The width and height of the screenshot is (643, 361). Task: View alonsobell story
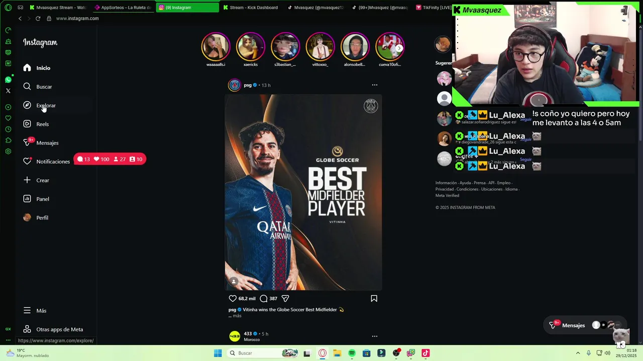(x=355, y=47)
